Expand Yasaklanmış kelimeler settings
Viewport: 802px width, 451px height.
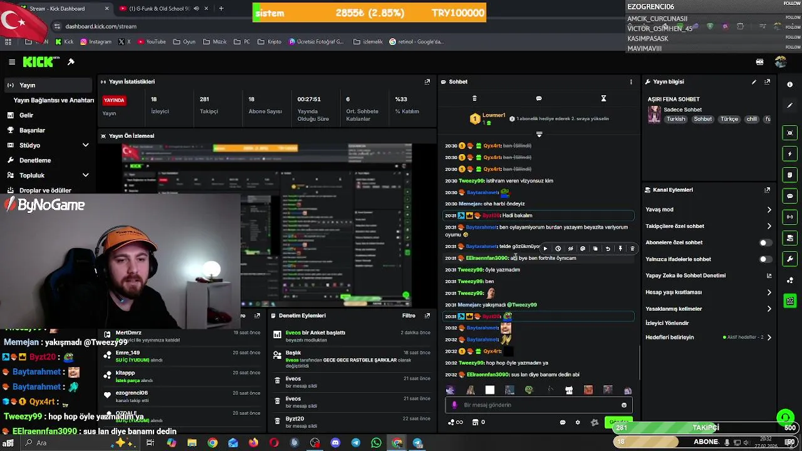point(769,309)
